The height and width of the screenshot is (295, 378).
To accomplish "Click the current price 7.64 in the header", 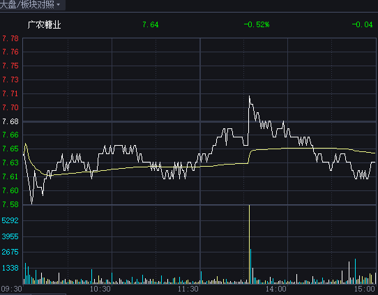I will 151,24.
